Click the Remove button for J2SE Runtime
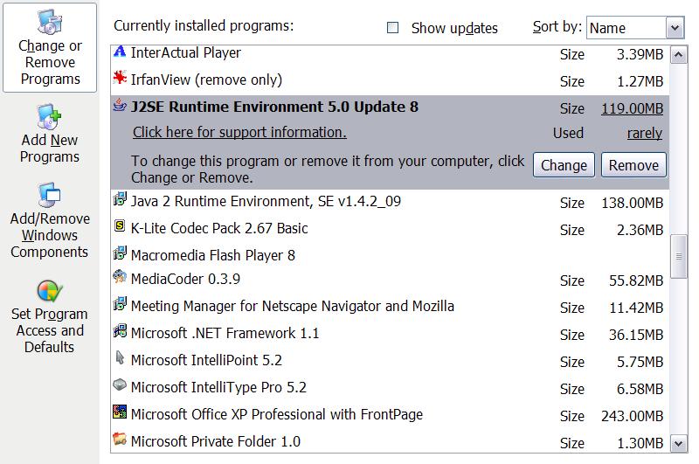 pyautogui.click(x=633, y=165)
